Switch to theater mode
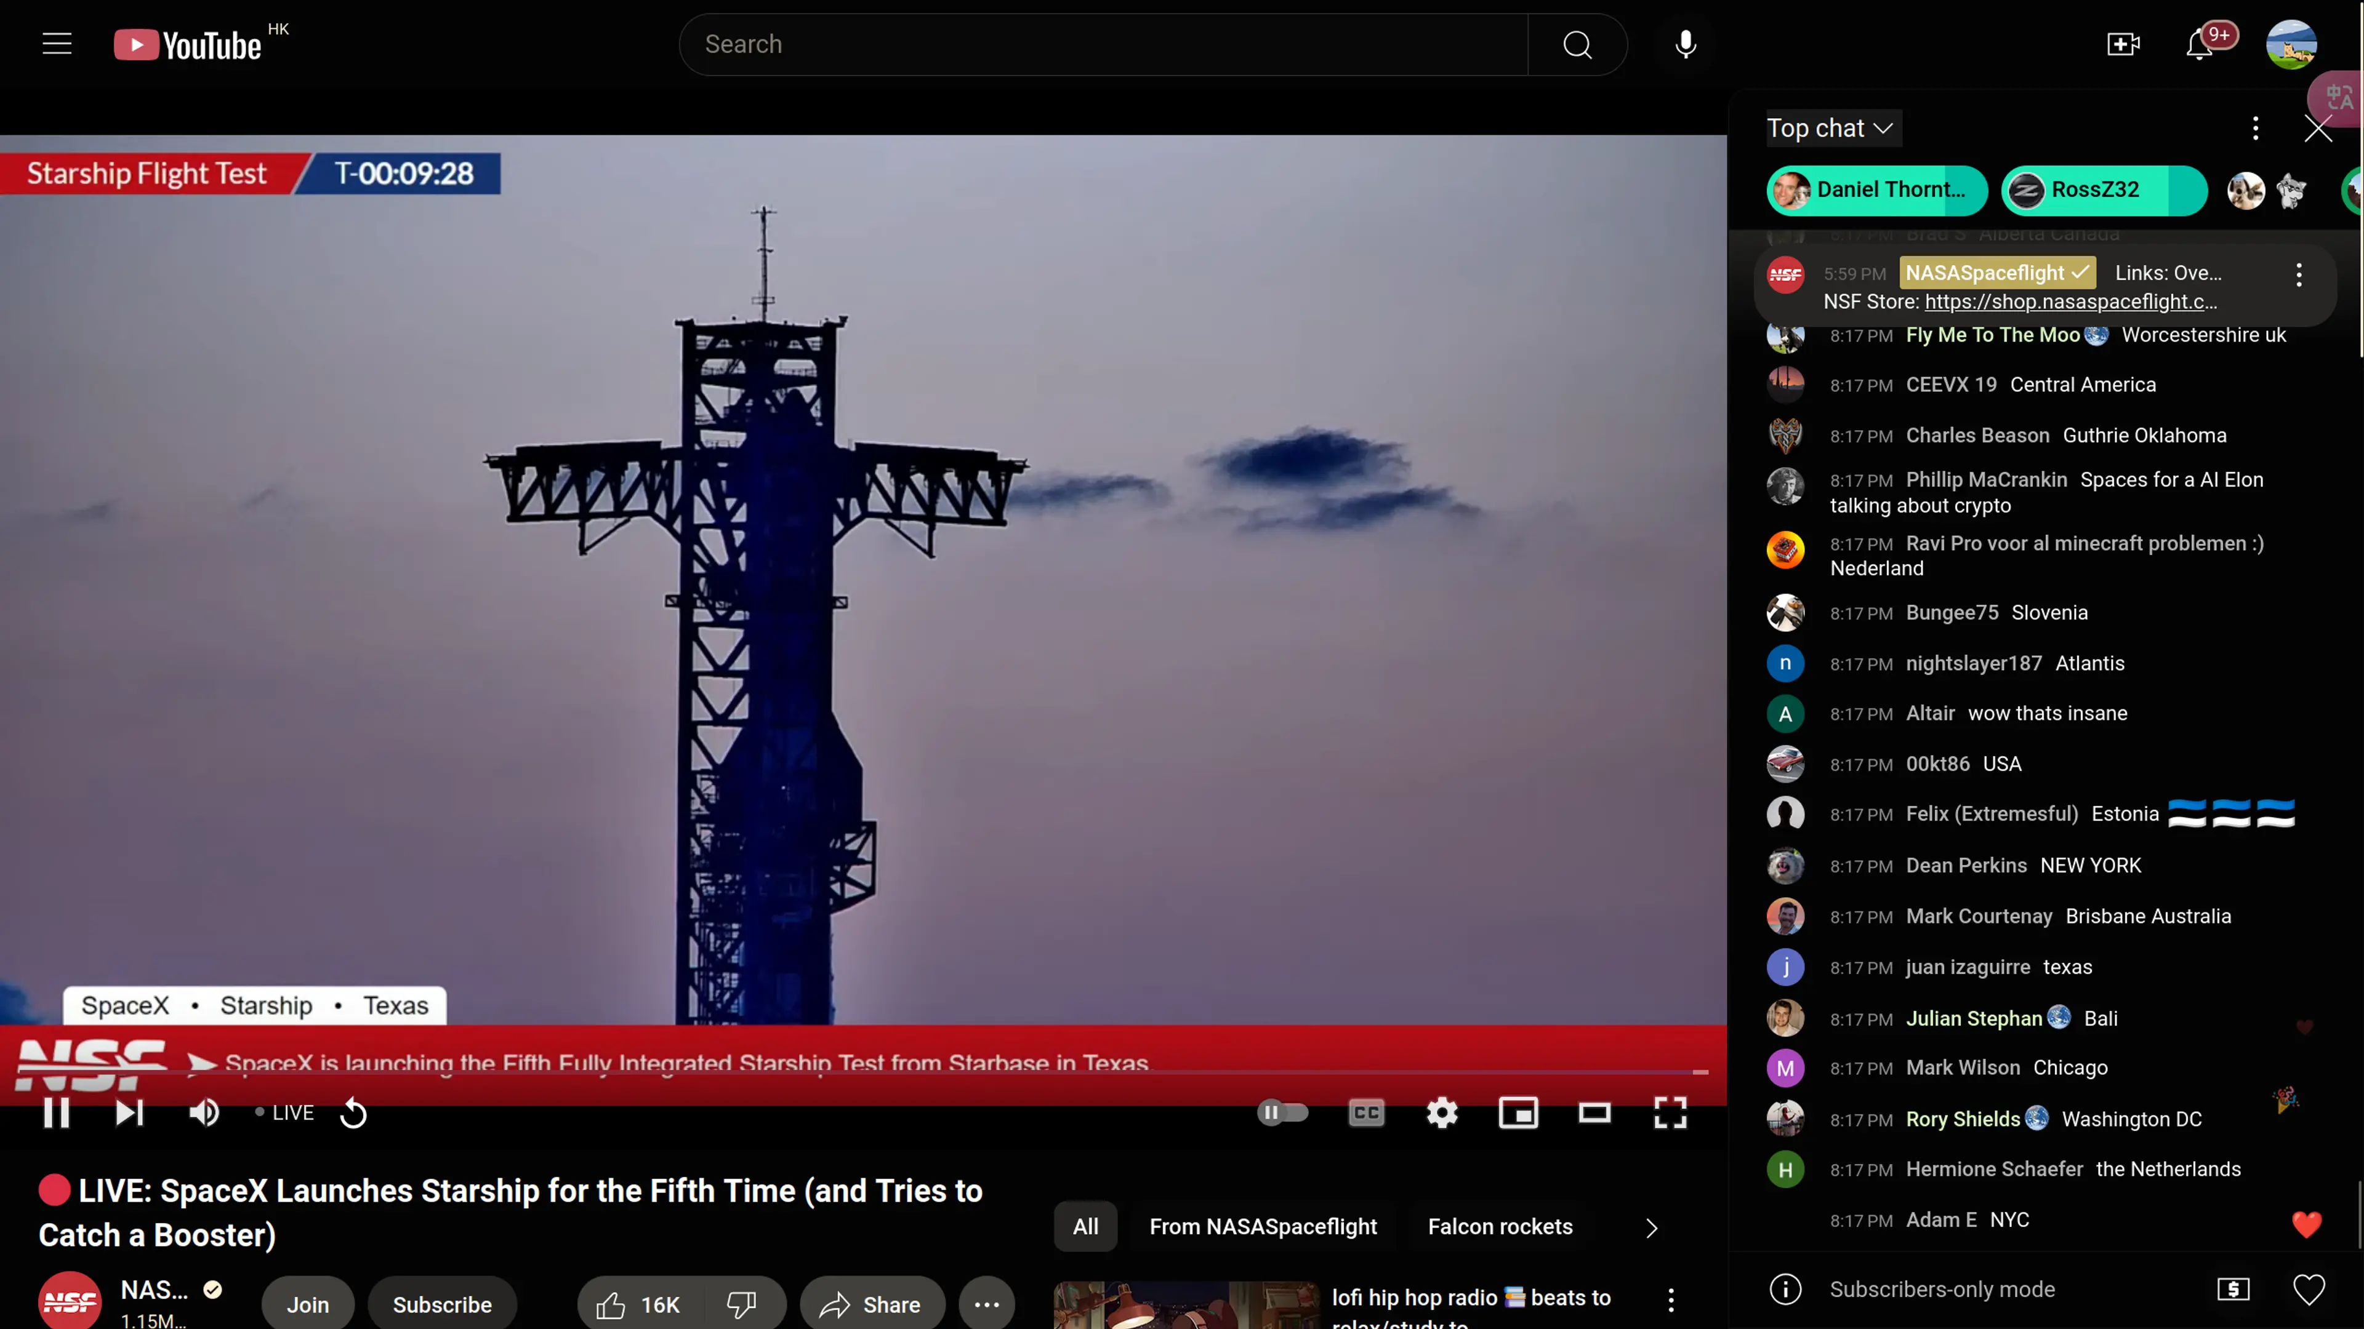Screen dimensions: 2364x1329 (1595, 1112)
